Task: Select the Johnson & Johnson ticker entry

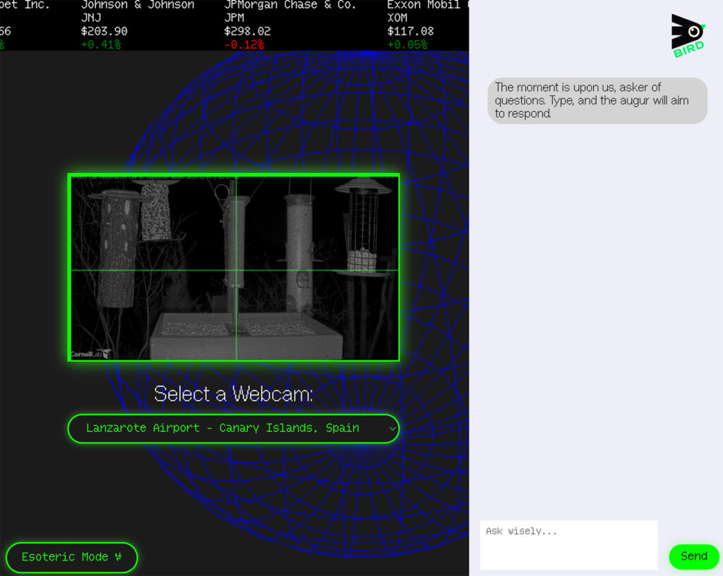Action: coord(138,25)
